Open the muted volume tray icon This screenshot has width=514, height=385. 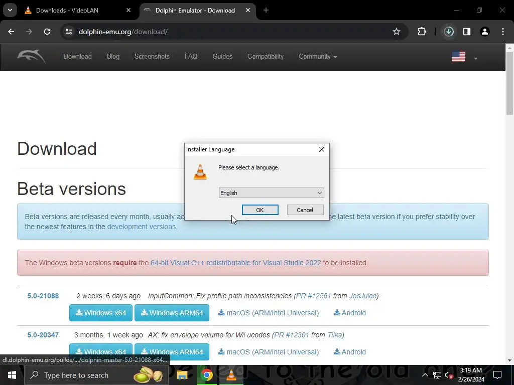click(449, 375)
